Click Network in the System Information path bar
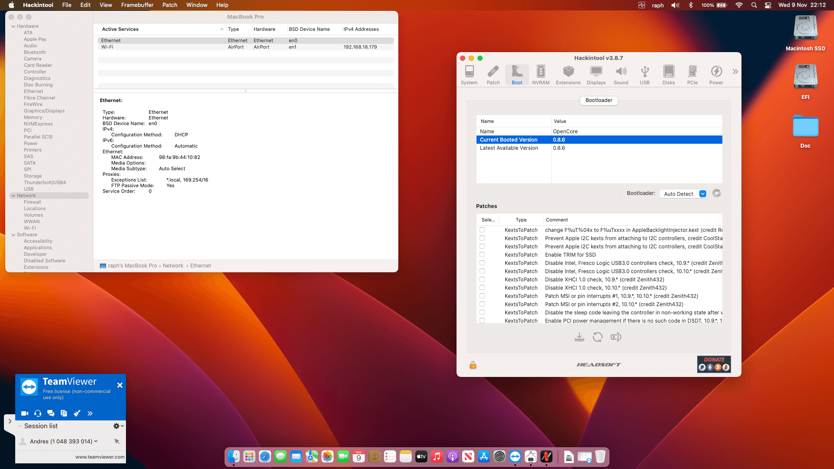Screen dimensions: 834x469 point(173,266)
